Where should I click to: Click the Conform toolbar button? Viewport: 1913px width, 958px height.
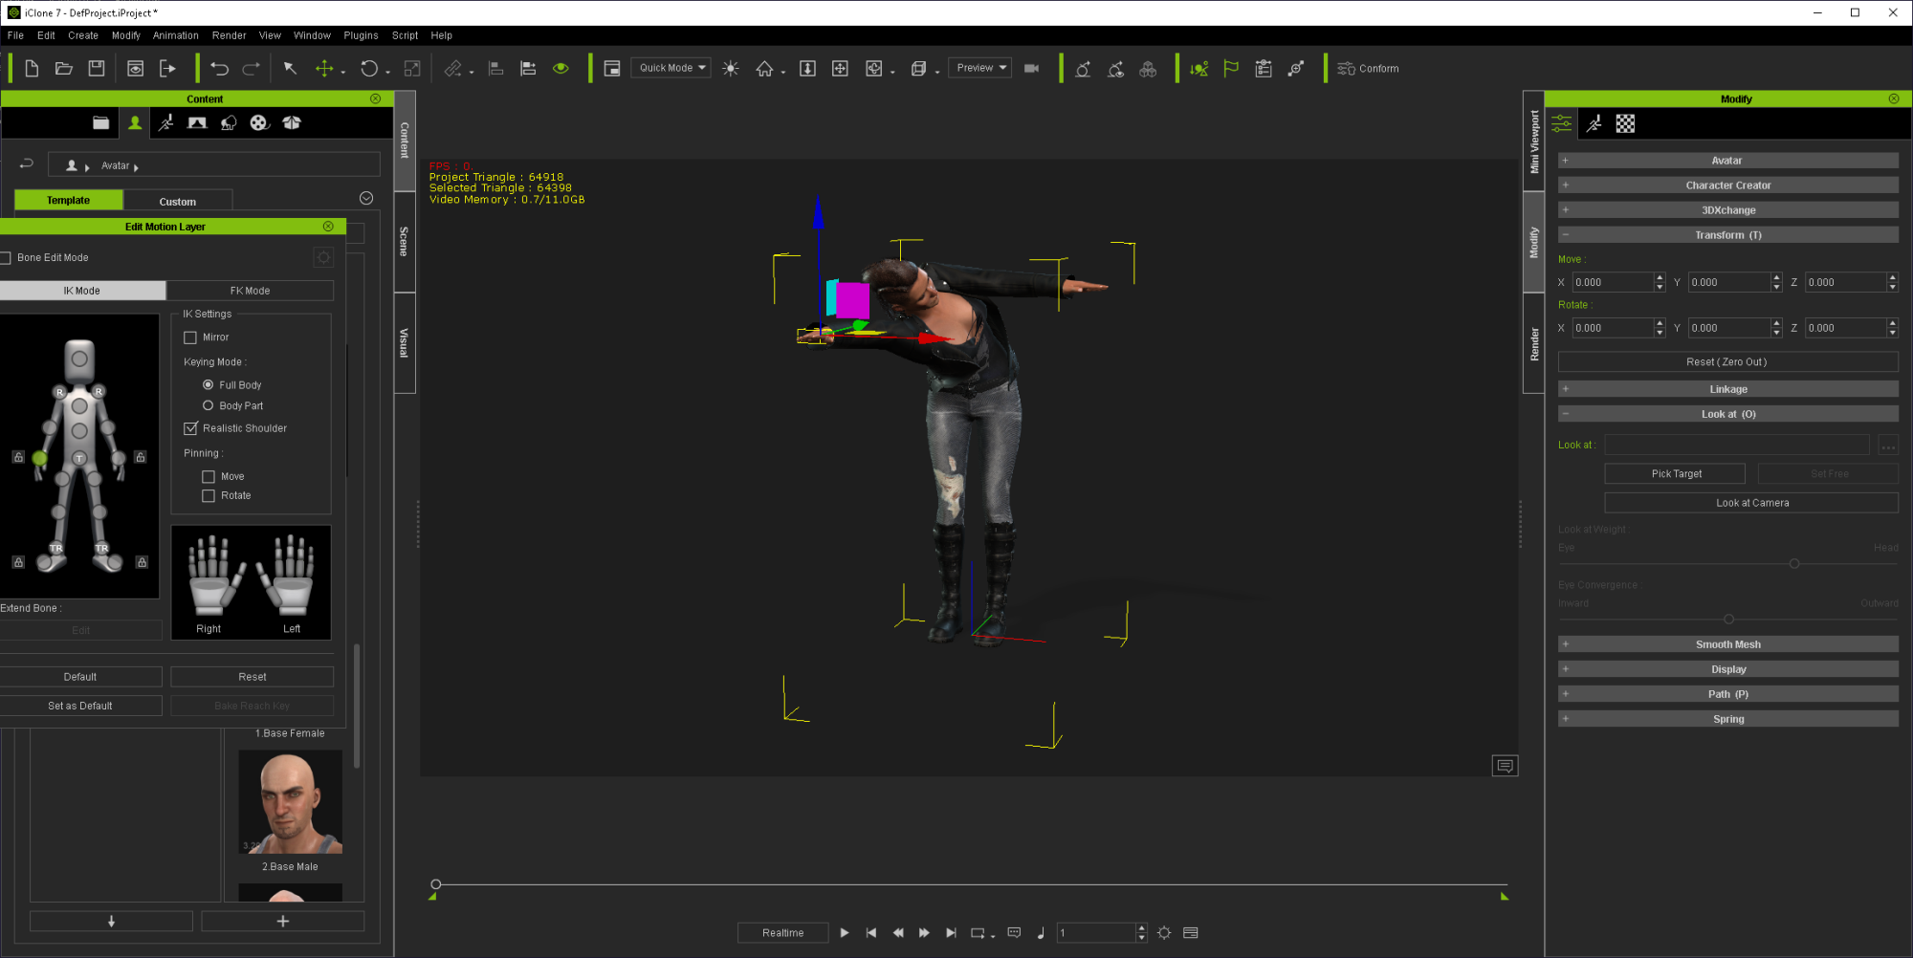[x=1368, y=69]
